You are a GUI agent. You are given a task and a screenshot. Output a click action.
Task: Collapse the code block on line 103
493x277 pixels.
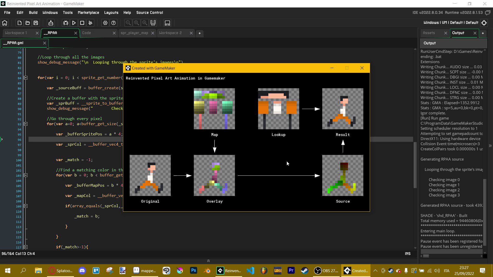(x=26, y=175)
